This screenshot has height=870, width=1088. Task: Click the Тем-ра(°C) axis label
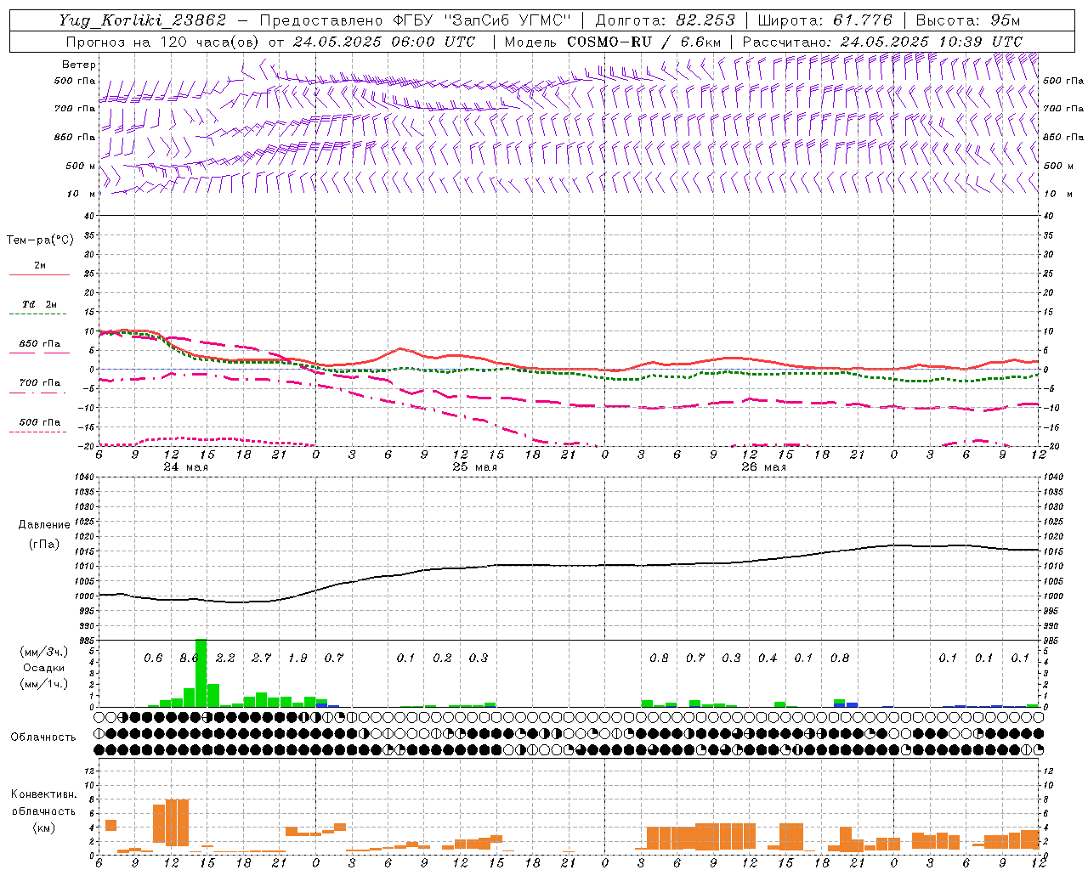(x=40, y=240)
